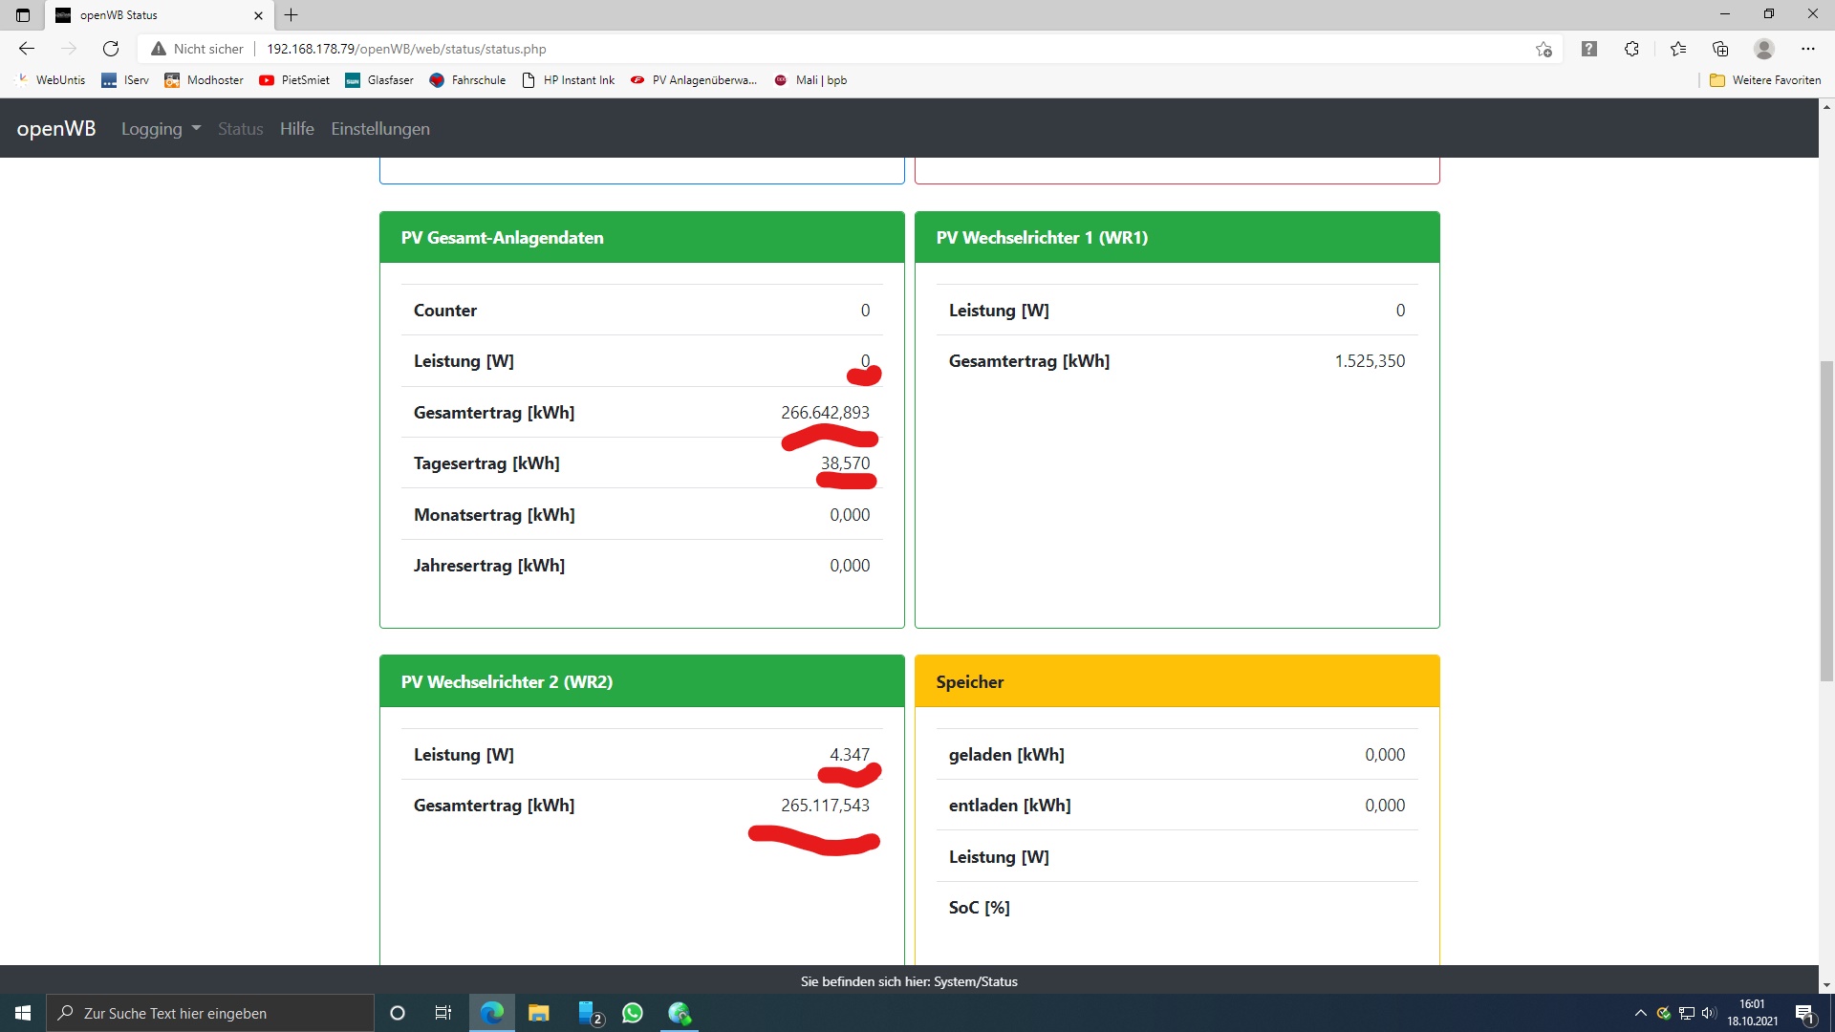Show hidden system tray icons chevron
This screenshot has width=1835, height=1032.
click(x=1640, y=1013)
